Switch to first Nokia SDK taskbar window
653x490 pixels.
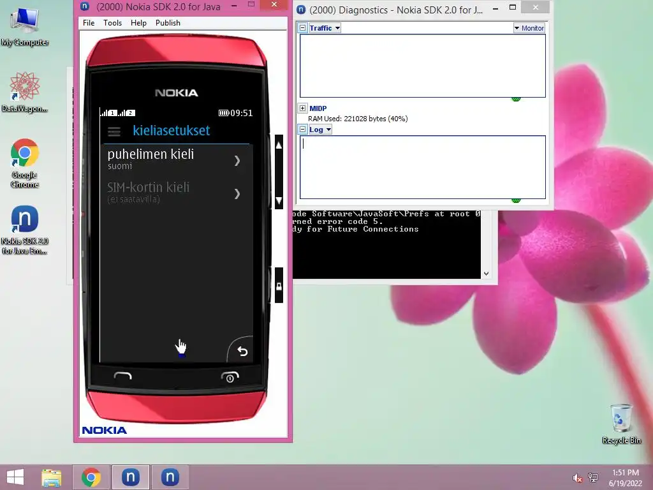click(x=130, y=477)
